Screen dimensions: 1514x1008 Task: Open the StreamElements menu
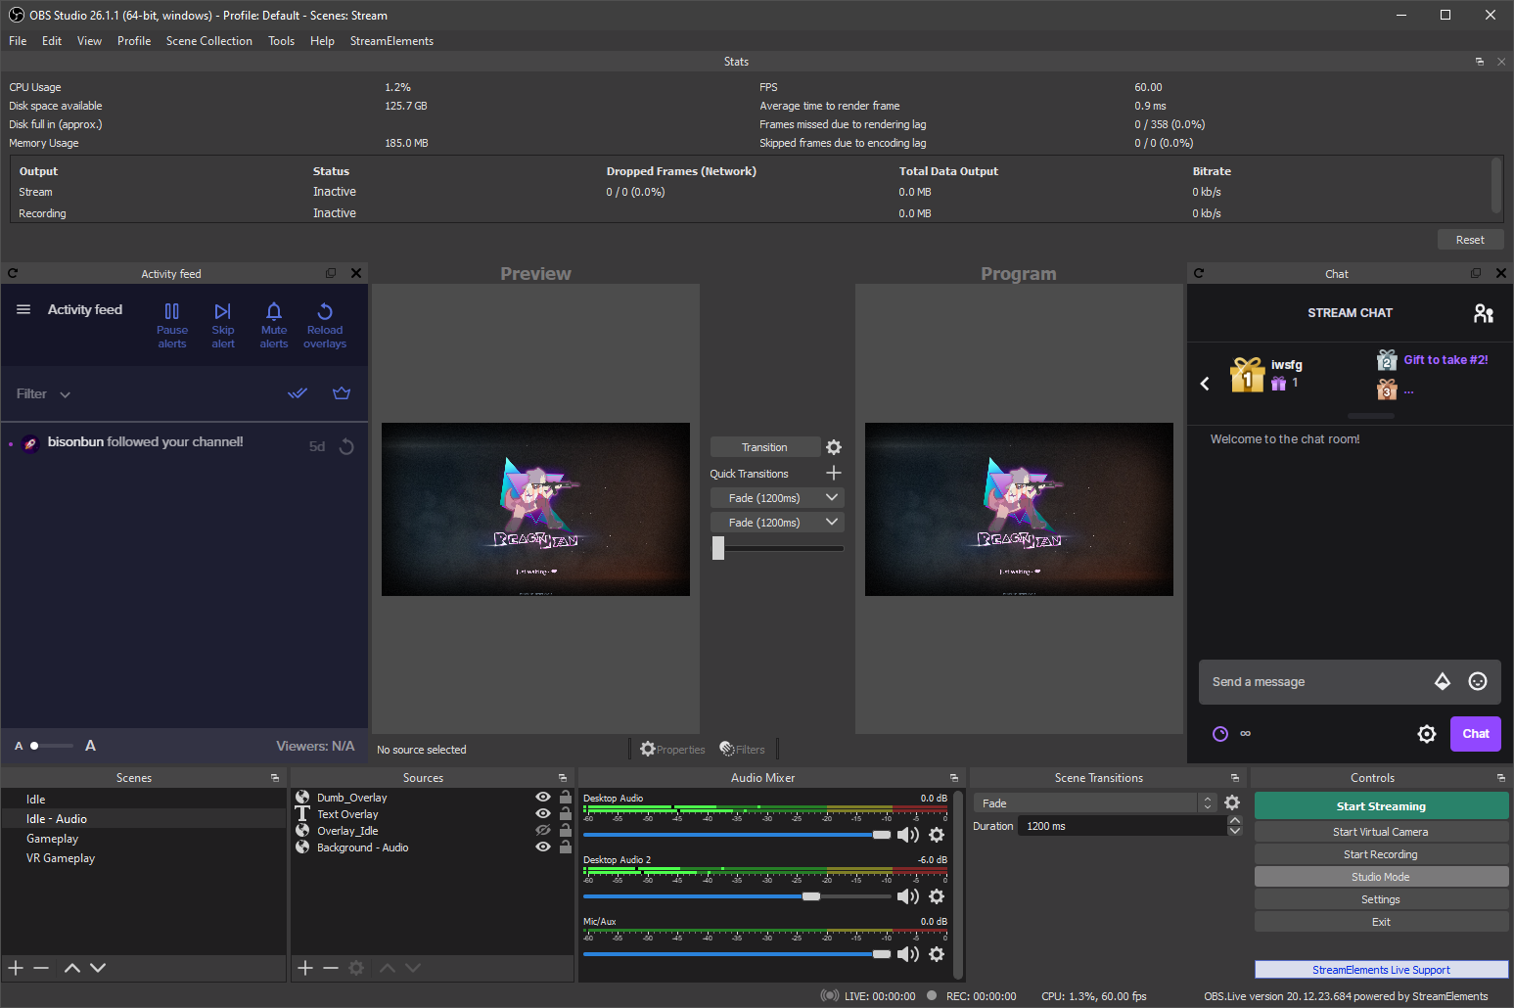(x=391, y=41)
